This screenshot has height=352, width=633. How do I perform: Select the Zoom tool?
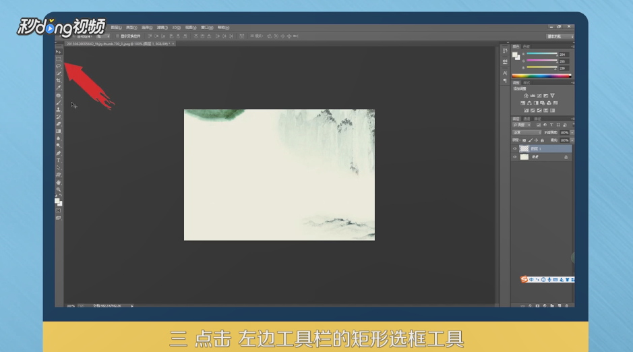tap(59, 189)
